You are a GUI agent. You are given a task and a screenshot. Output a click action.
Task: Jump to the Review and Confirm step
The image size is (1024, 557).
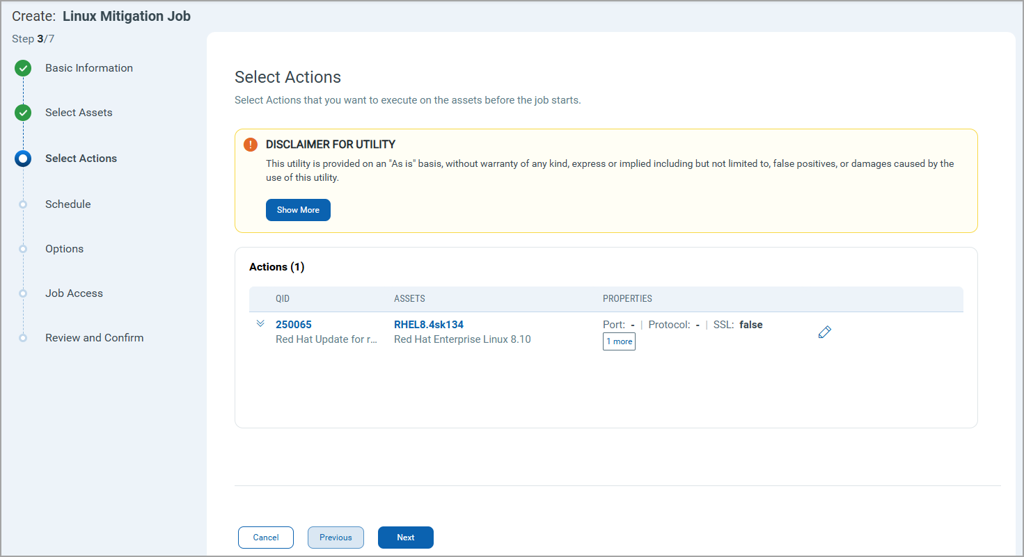coord(94,338)
